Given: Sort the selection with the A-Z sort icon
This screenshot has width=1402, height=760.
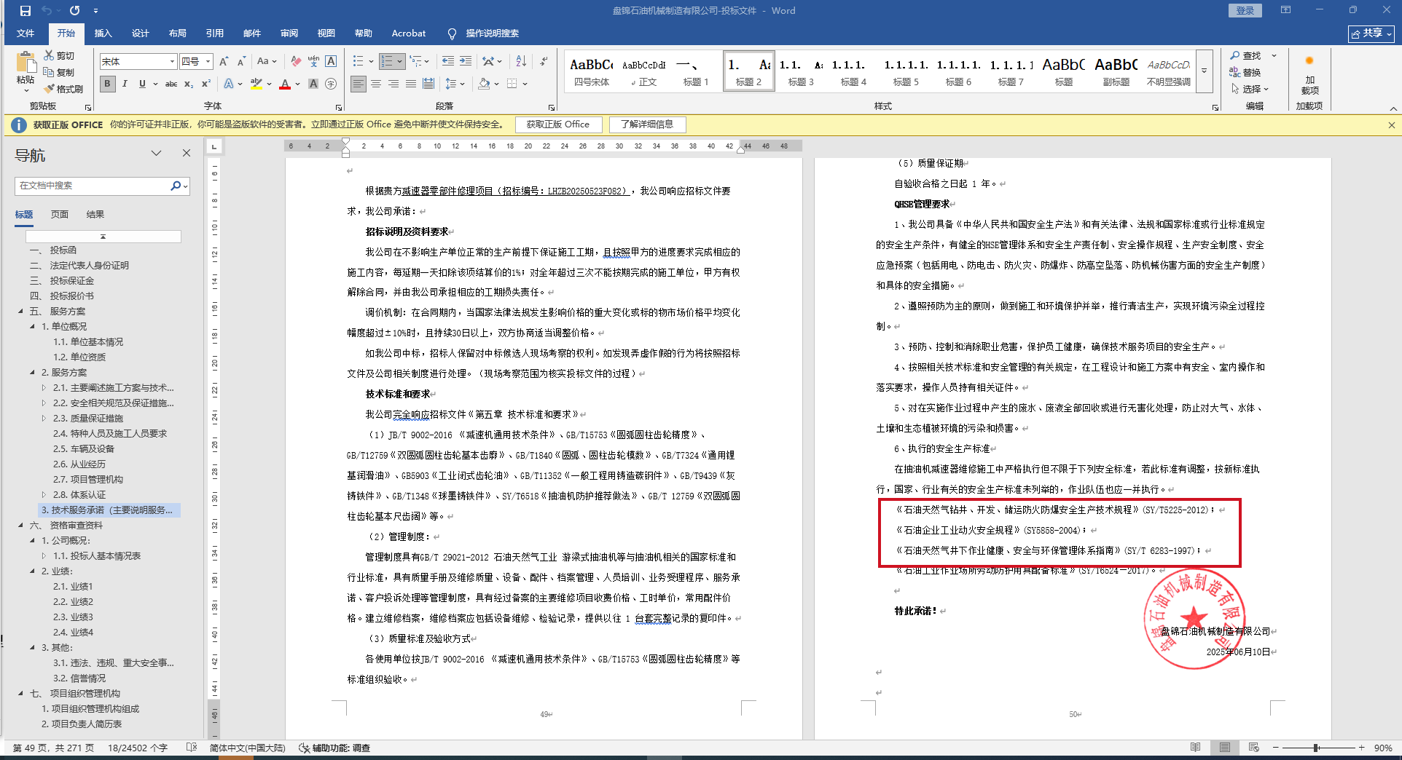Looking at the screenshot, I should point(521,61).
